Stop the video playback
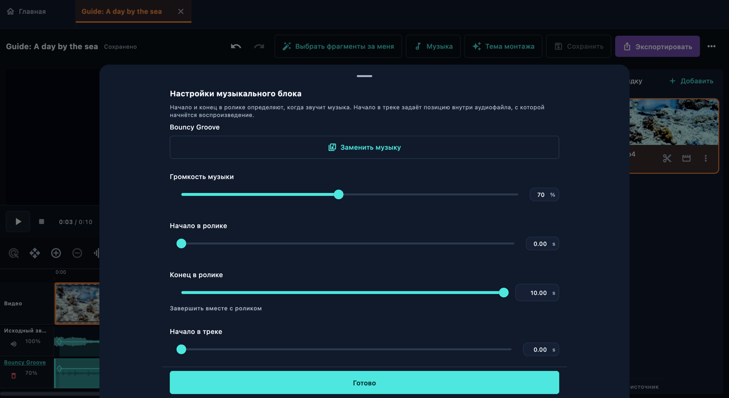 41,222
